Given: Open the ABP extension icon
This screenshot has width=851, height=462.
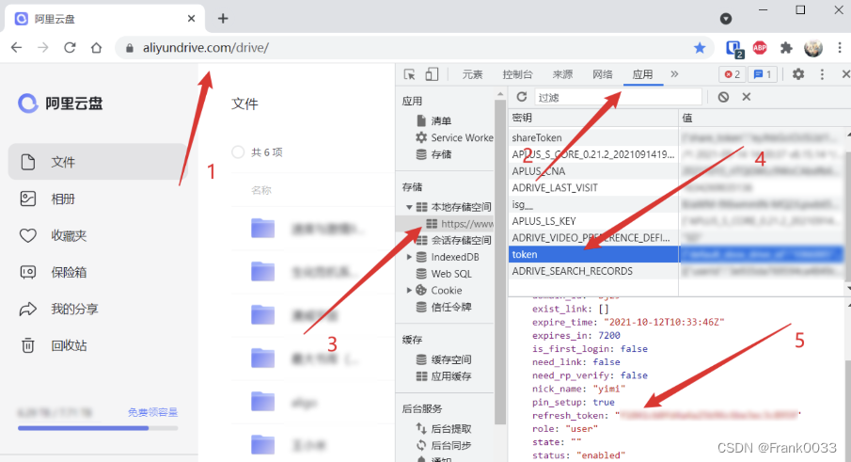Looking at the screenshot, I should pos(760,48).
